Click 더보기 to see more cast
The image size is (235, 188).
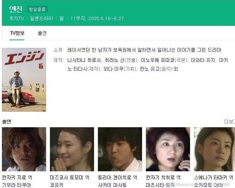click(x=230, y=122)
